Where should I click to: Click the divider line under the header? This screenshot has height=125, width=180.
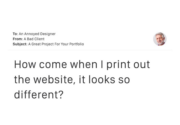tap(90, 50)
